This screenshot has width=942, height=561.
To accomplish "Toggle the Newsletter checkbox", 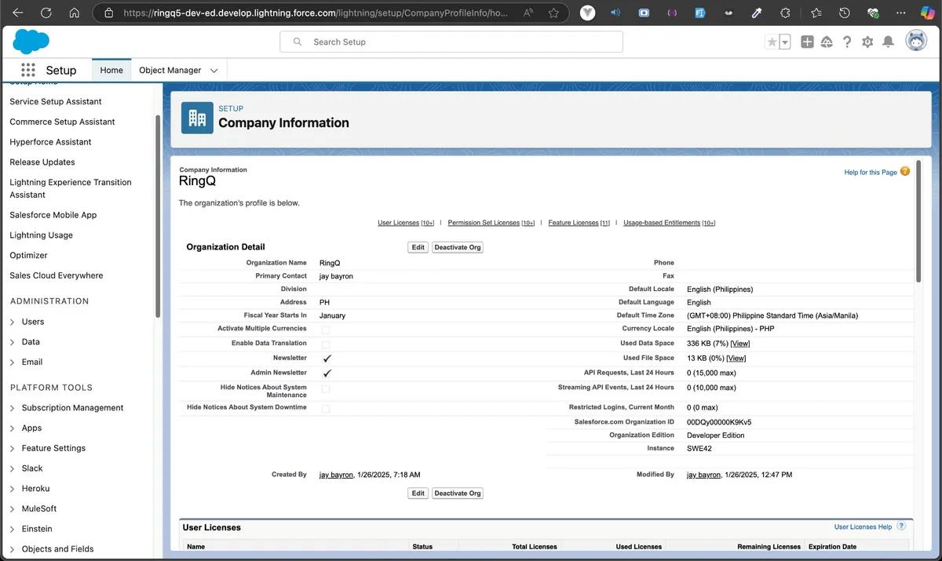I will coord(327,358).
